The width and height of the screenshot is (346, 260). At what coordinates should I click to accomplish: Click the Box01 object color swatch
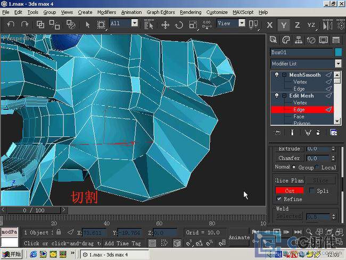(x=338, y=52)
